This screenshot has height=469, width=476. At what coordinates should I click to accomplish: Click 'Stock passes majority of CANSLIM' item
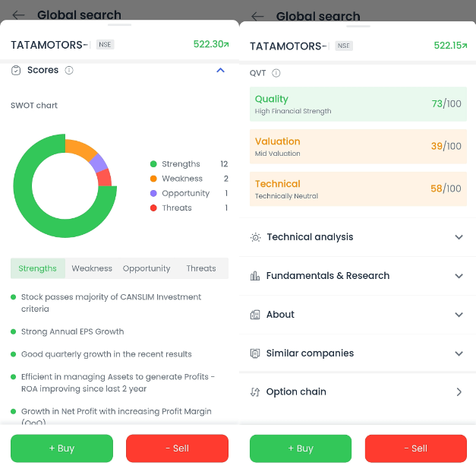tap(111, 303)
